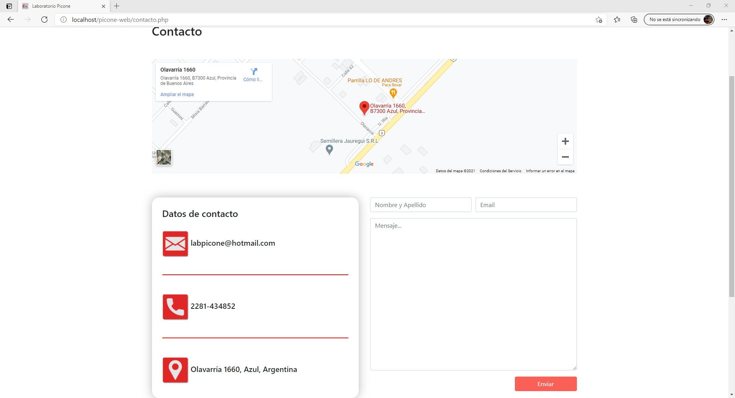Switch to satellite view thumbnail
Screen dimensions: 735x398
coord(164,157)
